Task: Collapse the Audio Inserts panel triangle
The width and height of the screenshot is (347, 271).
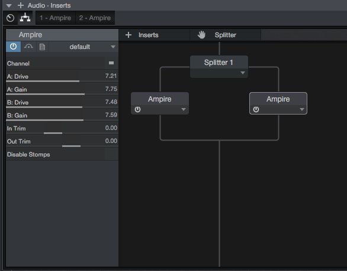Action: tap(9, 6)
